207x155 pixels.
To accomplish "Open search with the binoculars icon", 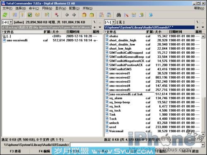I will [x=118, y=15].
